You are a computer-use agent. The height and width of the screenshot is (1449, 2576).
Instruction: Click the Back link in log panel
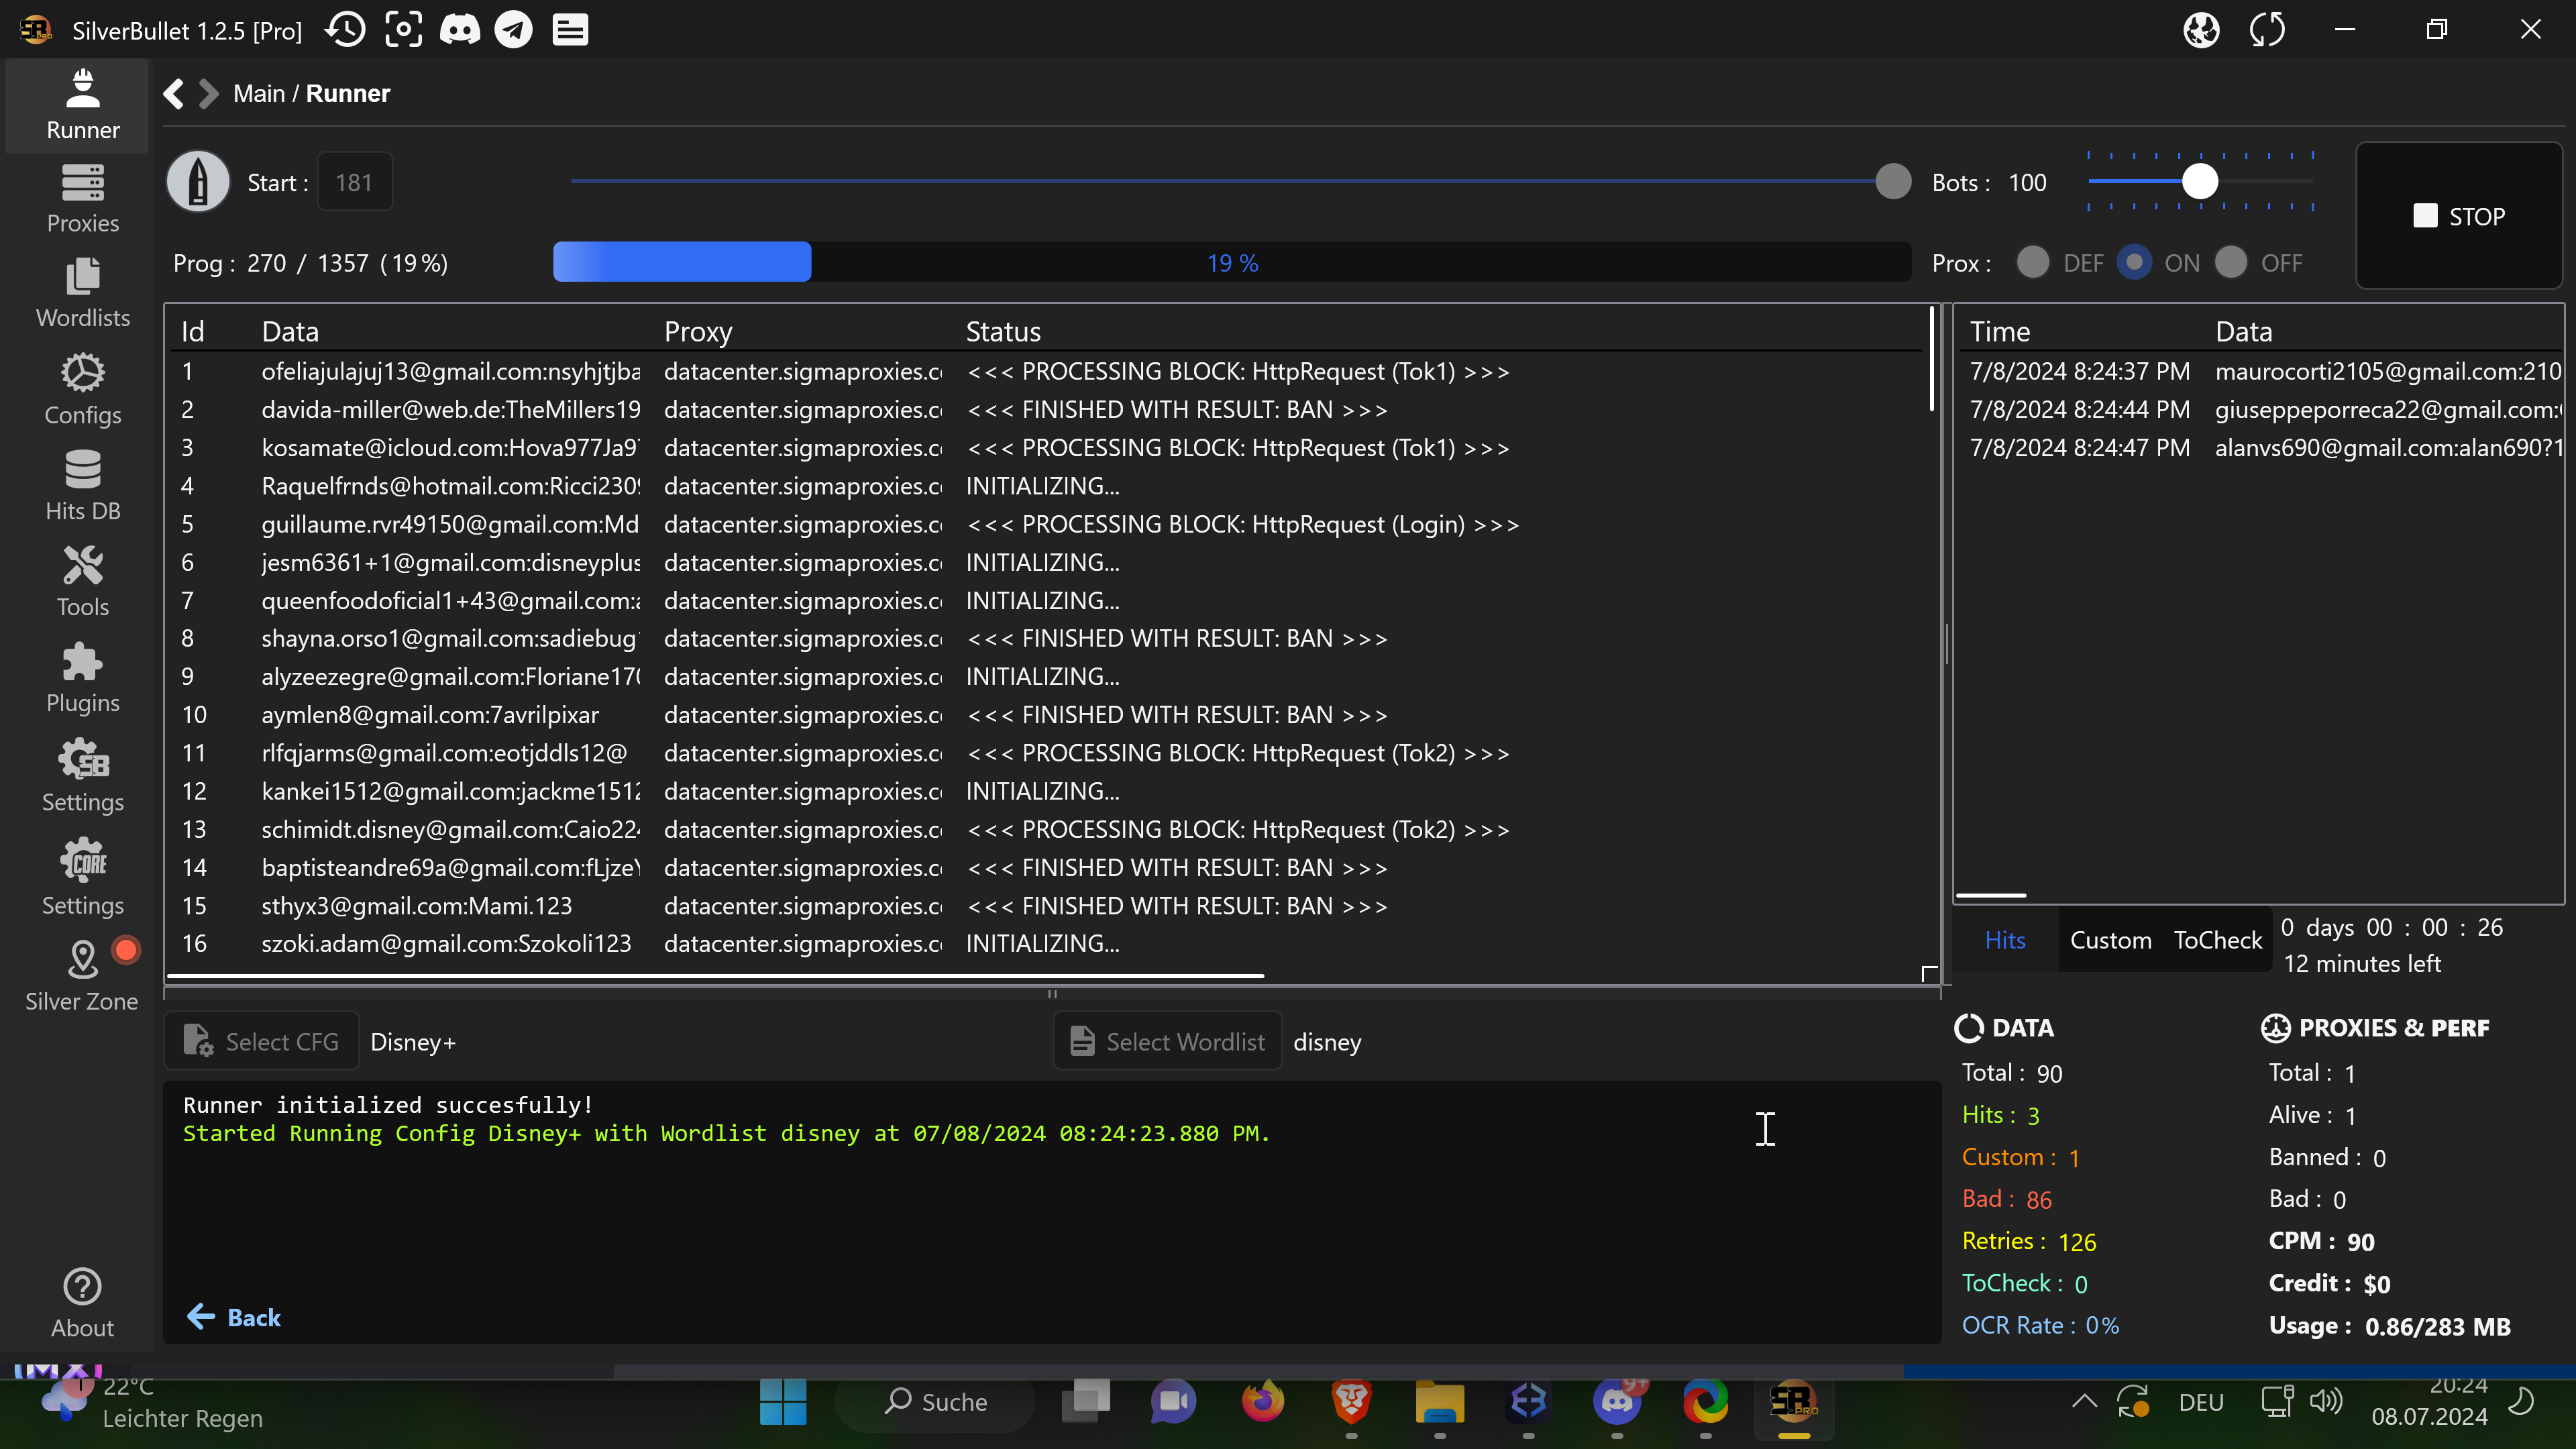click(x=234, y=1317)
